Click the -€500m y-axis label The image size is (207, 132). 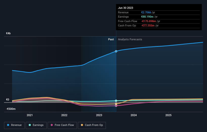[11, 109]
